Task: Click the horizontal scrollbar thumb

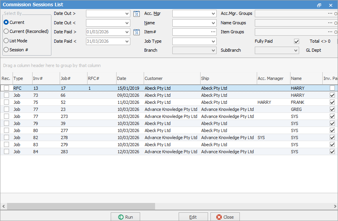Action: tap(80, 206)
